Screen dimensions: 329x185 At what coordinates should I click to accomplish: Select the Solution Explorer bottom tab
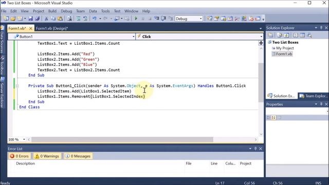tap(281, 96)
